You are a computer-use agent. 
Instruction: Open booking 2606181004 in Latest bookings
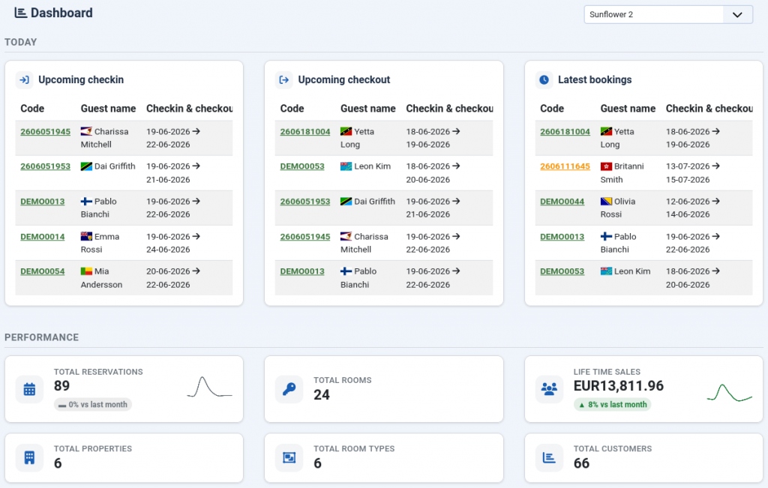(x=565, y=132)
